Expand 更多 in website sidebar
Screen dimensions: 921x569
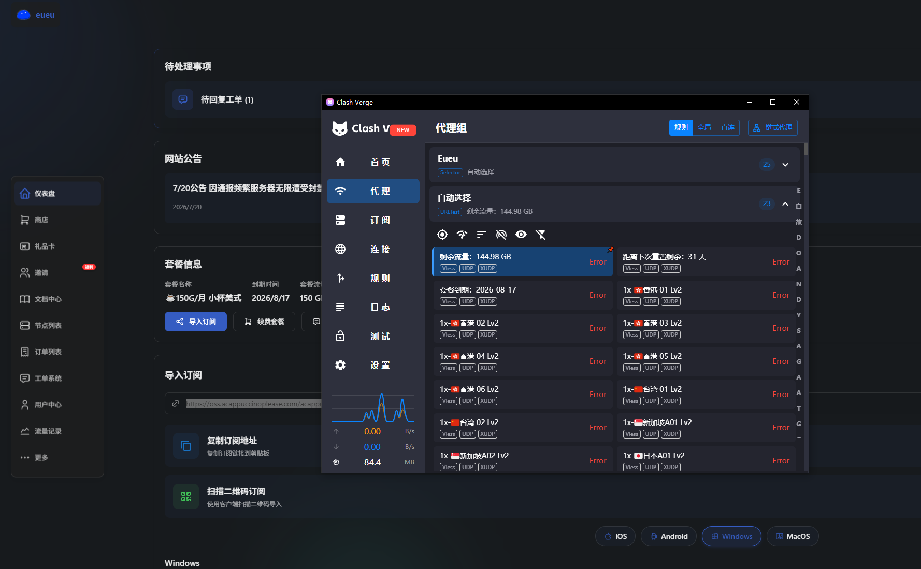(57, 458)
